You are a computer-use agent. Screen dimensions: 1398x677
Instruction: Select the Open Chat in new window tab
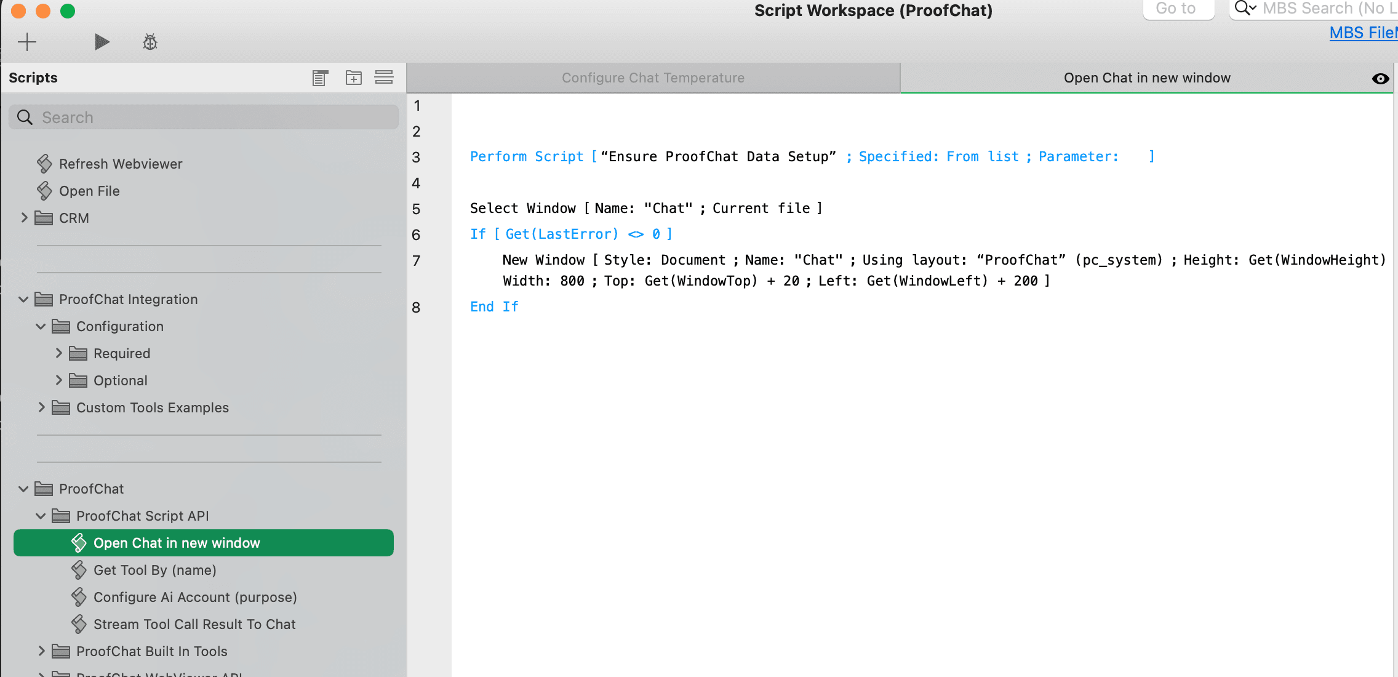pyautogui.click(x=1146, y=78)
